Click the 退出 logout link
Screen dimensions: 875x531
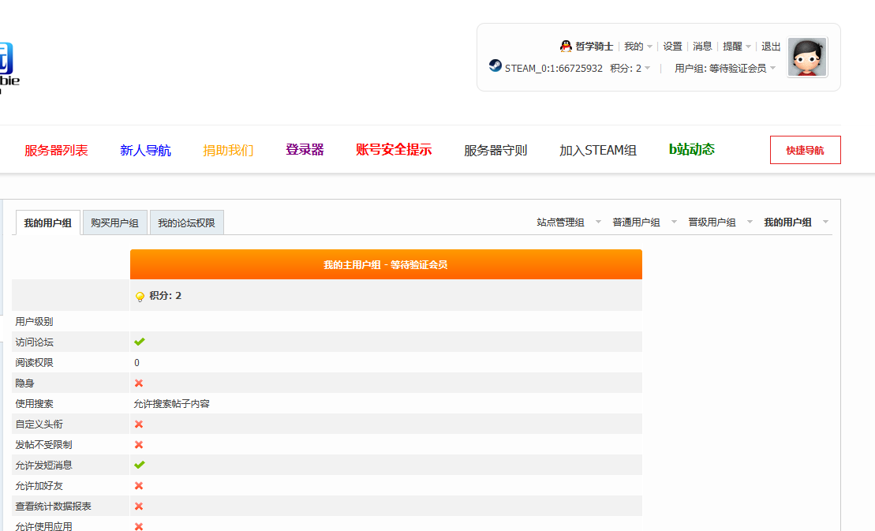771,47
